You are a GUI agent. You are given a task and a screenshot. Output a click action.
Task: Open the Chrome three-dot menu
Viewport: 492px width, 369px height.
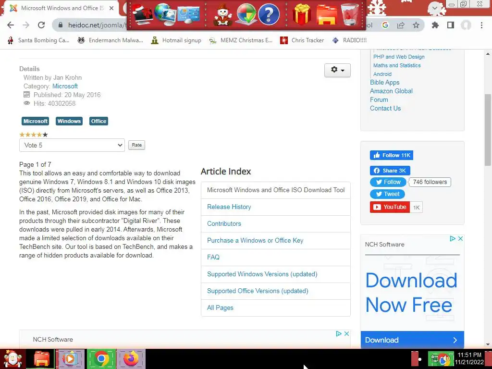click(481, 25)
